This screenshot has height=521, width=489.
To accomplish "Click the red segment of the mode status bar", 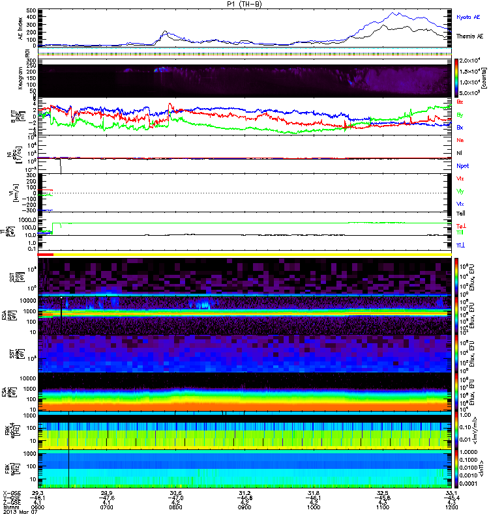I will click(46, 255).
